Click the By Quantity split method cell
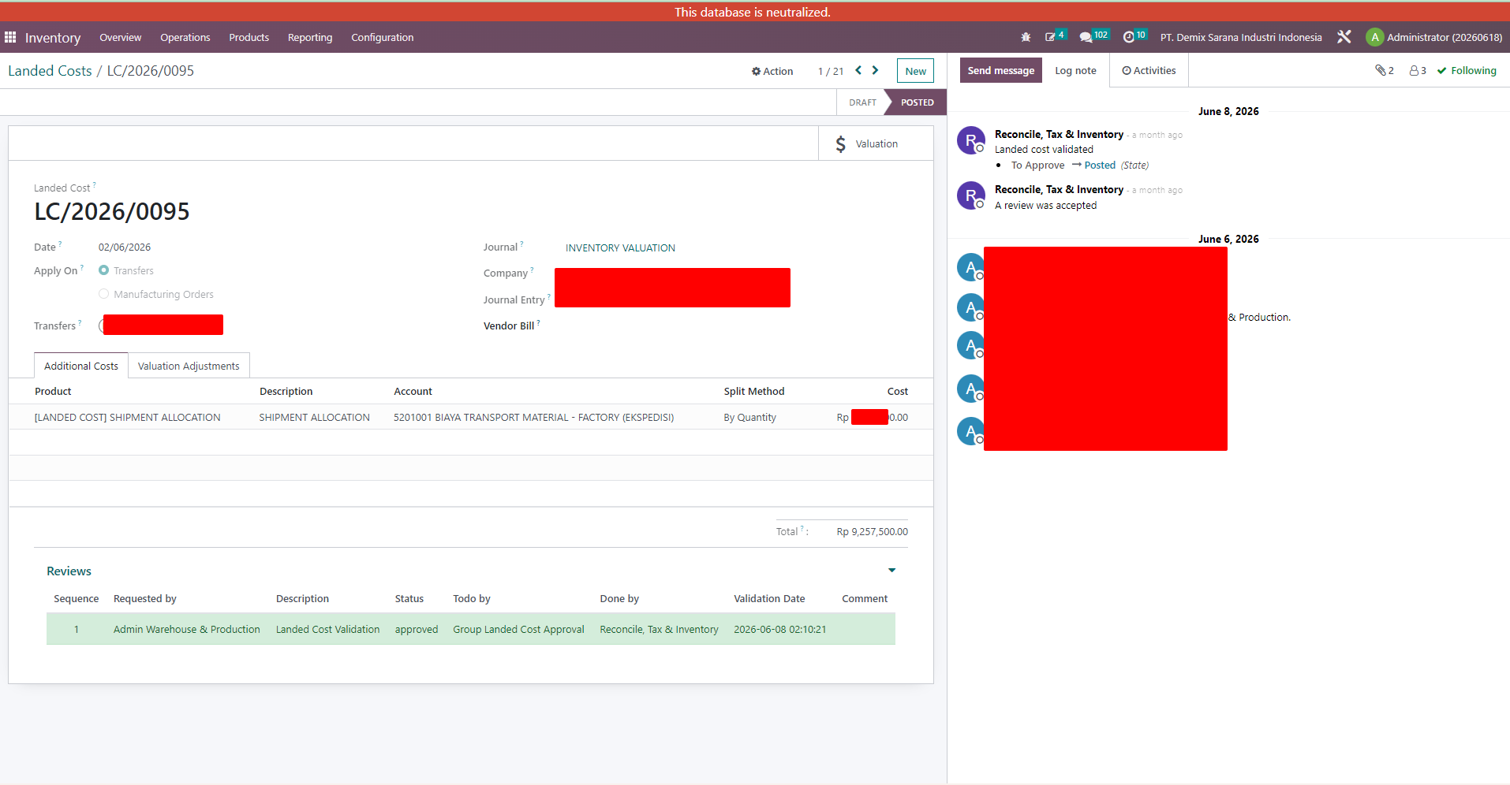 [749, 418]
